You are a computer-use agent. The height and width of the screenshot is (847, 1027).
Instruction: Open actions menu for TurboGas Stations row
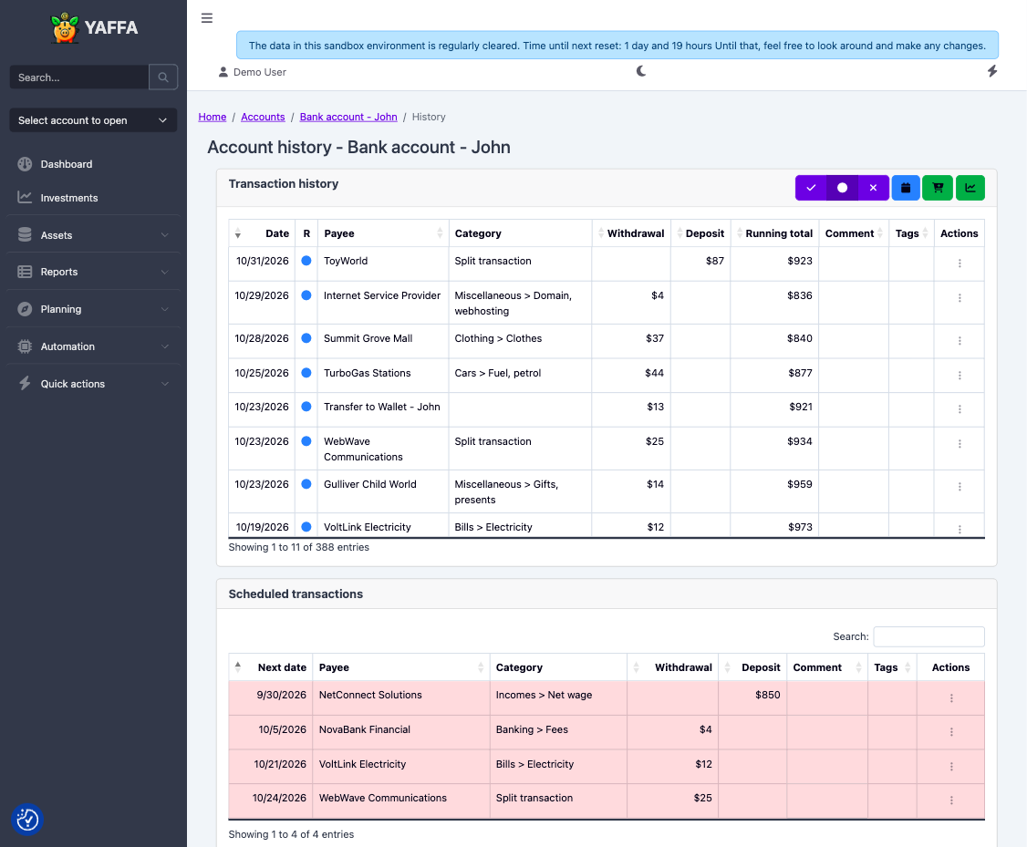(960, 376)
